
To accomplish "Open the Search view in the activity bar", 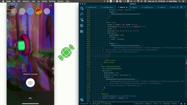I will tap(82, 14).
